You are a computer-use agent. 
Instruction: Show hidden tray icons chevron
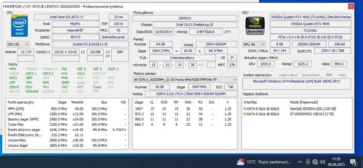pyautogui.click(x=300, y=162)
